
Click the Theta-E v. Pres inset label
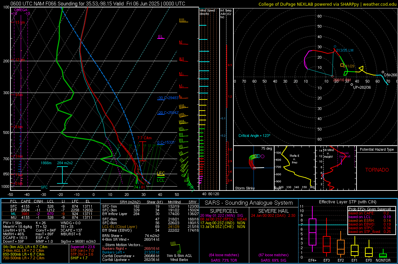(x=294, y=159)
